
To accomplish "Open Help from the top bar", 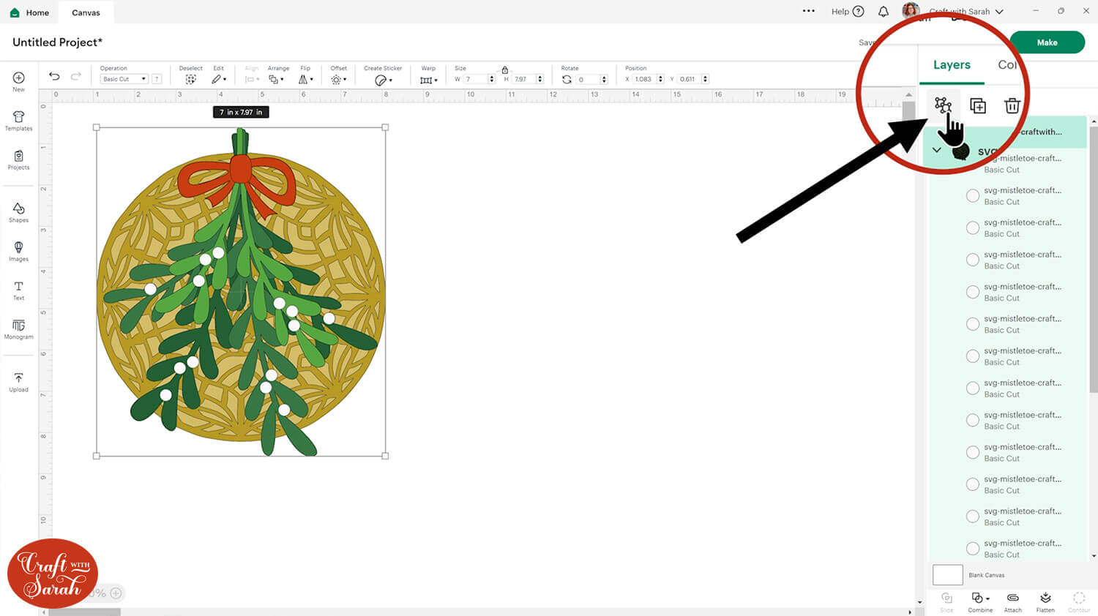I will (x=848, y=12).
